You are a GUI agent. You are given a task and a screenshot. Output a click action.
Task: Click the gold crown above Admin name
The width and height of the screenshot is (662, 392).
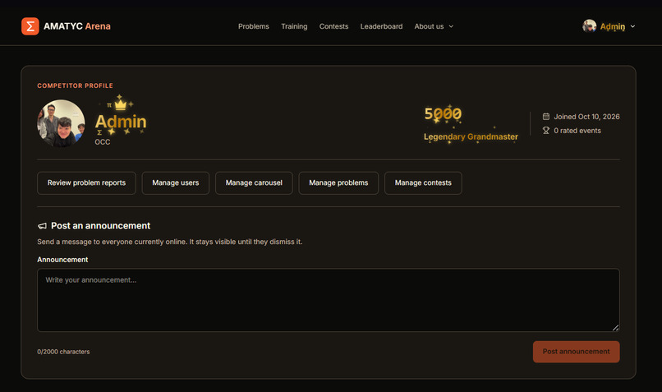point(120,104)
